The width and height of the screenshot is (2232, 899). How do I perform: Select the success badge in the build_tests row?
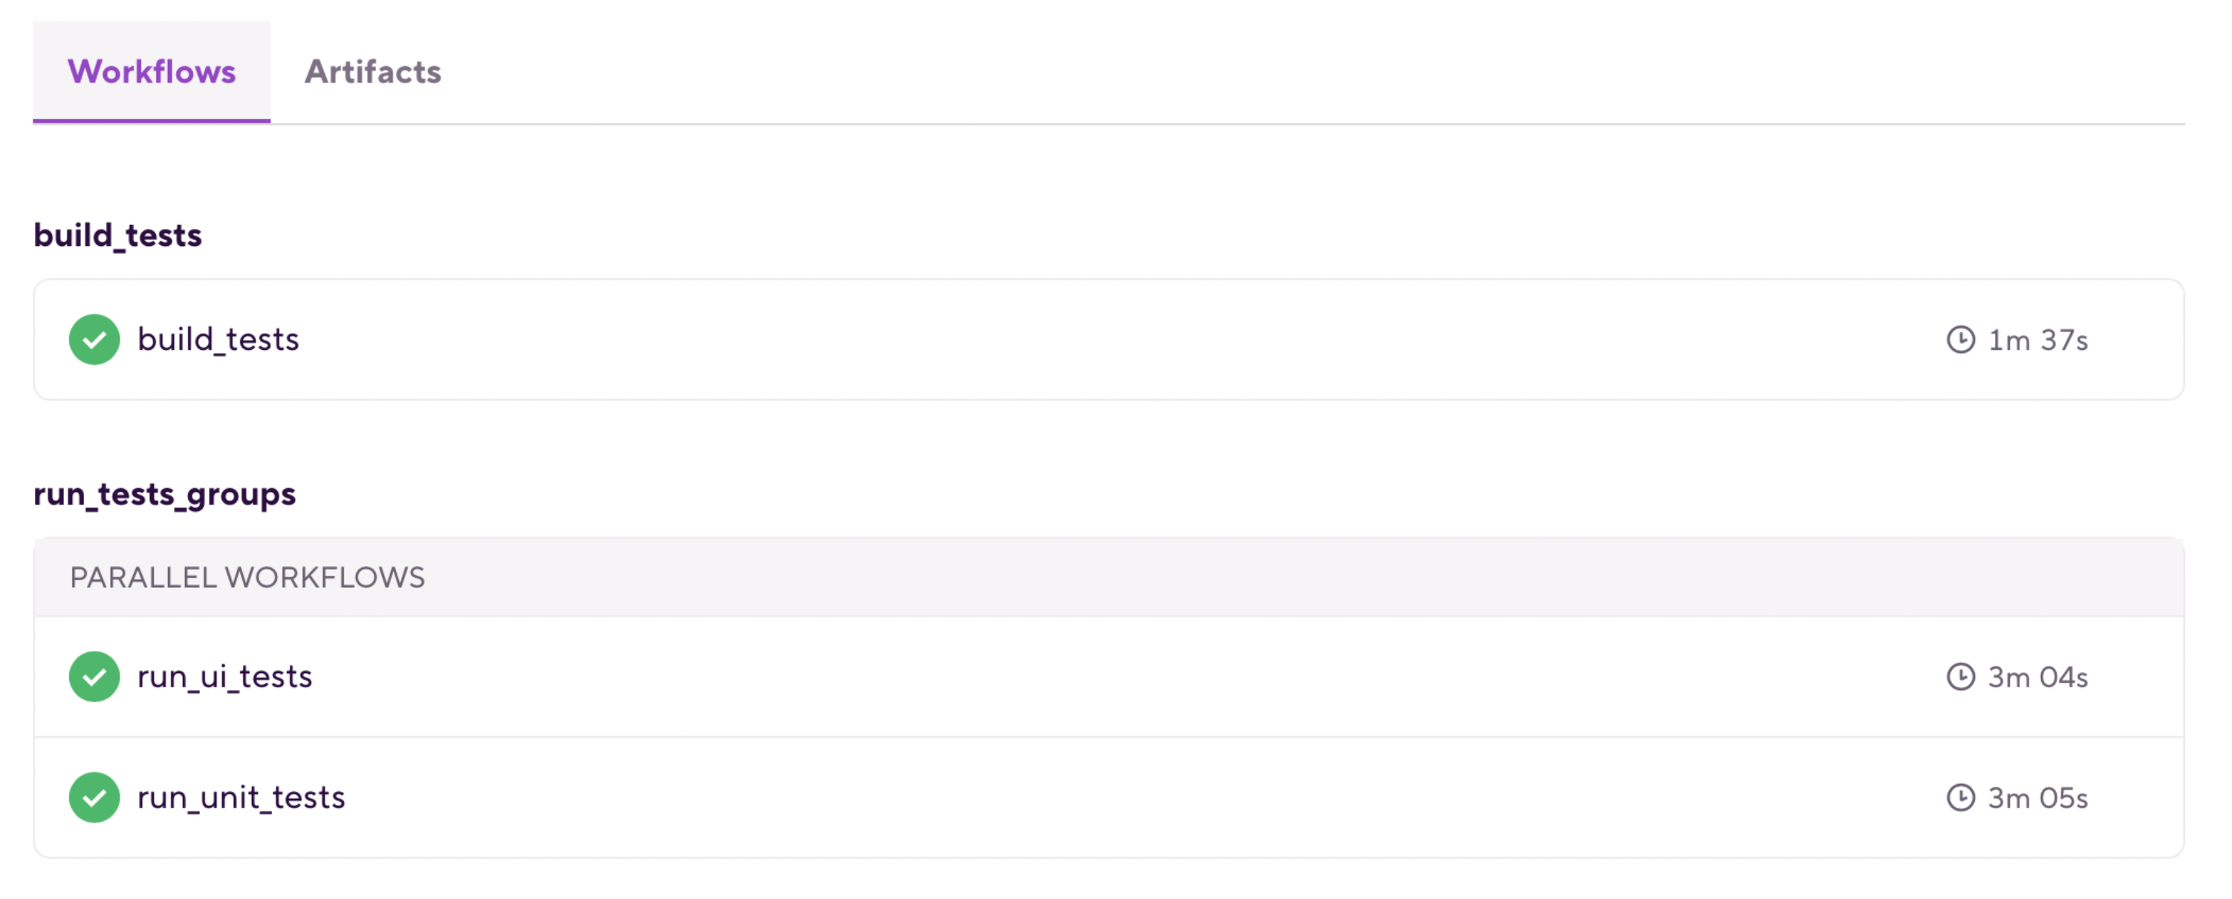pos(94,339)
